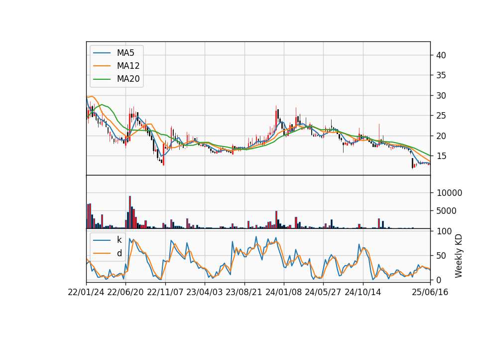478x344 pixels.
Task: Click the orange d legend line sample
Action: [x=102, y=253]
